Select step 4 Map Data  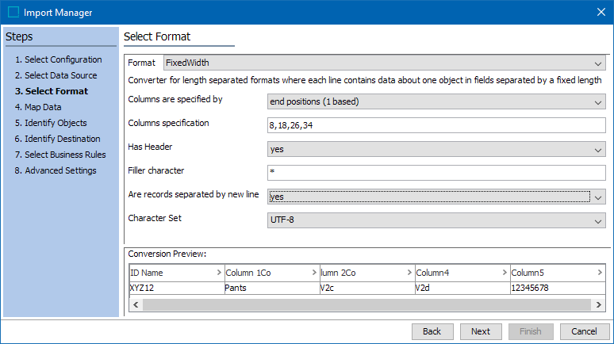tap(43, 107)
